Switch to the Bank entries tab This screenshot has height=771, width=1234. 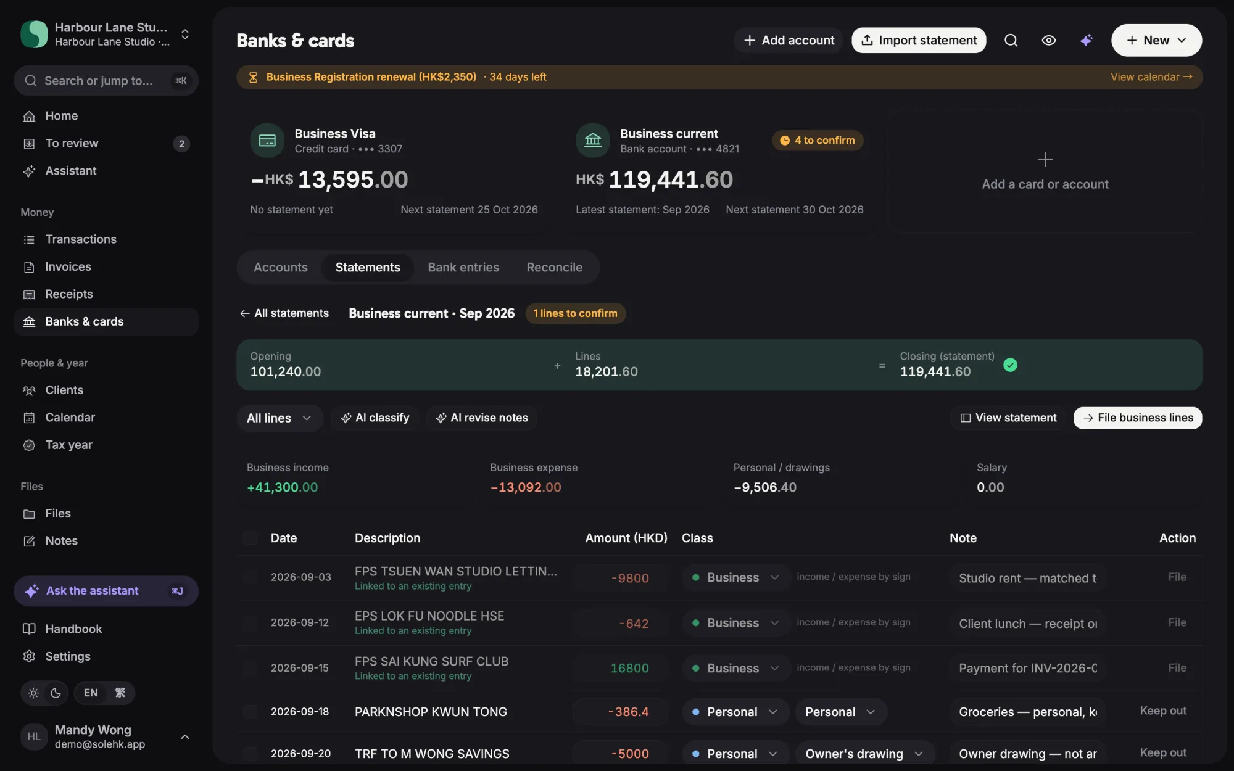click(x=463, y=267)
